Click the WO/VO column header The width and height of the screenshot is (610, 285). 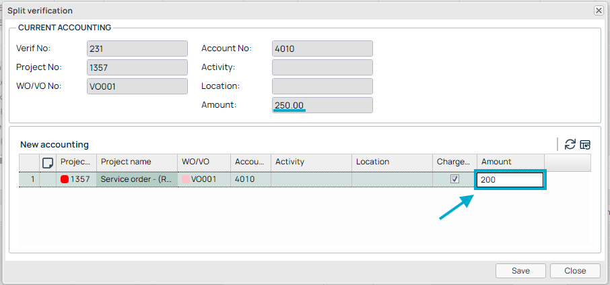(x=204, y=162)
